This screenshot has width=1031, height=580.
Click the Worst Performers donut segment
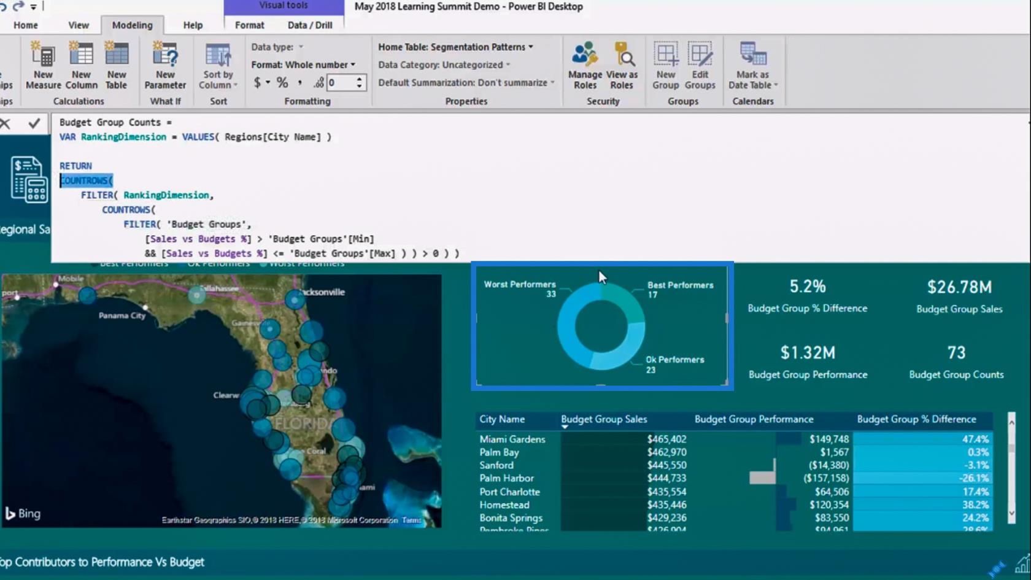[x=570, y=325]
